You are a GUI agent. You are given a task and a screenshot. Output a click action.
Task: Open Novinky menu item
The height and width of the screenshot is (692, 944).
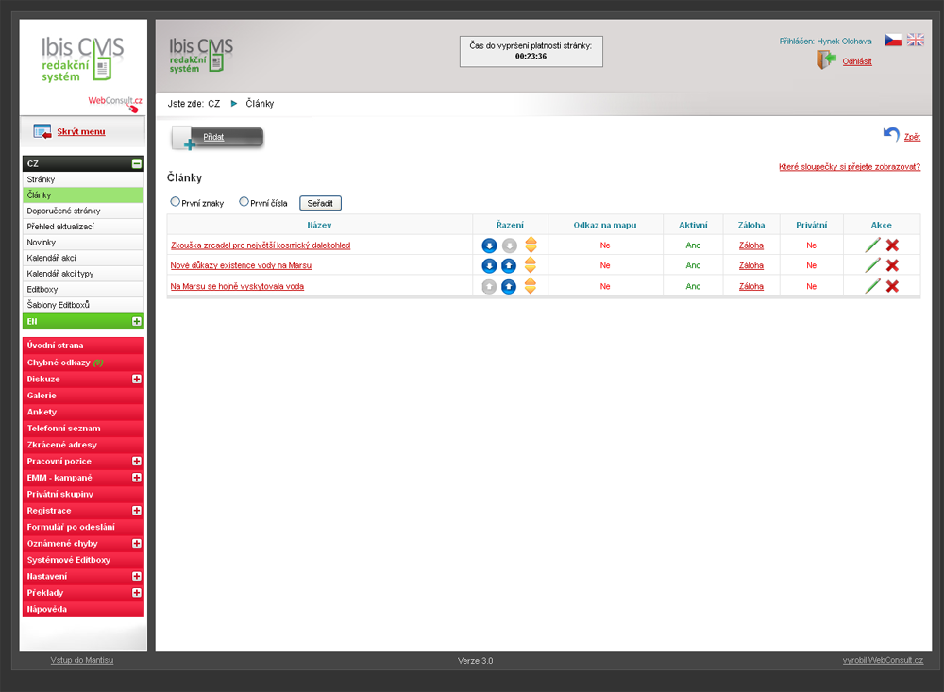pos(83,242)
